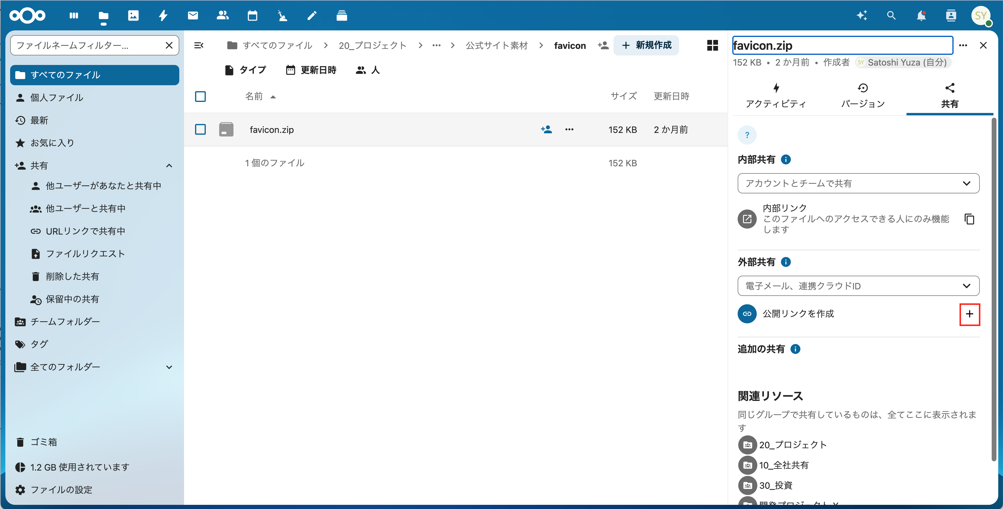Copy the internal link for favicon.zip
Image resolution: width=1003 pixels, height=509 pixels.
pos(969,219)
